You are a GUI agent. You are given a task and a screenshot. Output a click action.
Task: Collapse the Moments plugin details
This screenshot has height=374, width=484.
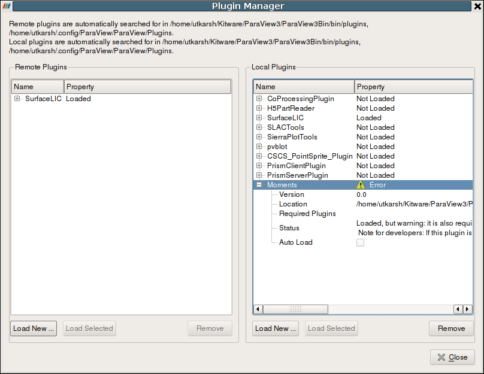[x=258, y=185]
